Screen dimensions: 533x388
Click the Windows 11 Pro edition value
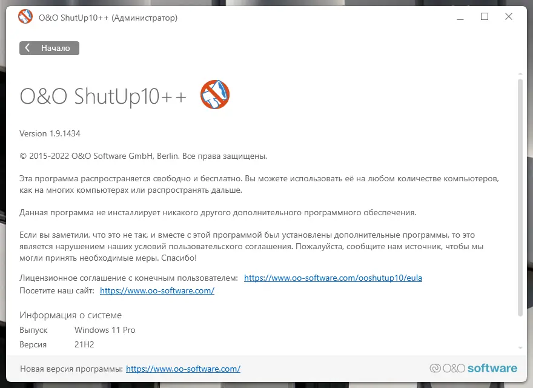coord(105,330)
